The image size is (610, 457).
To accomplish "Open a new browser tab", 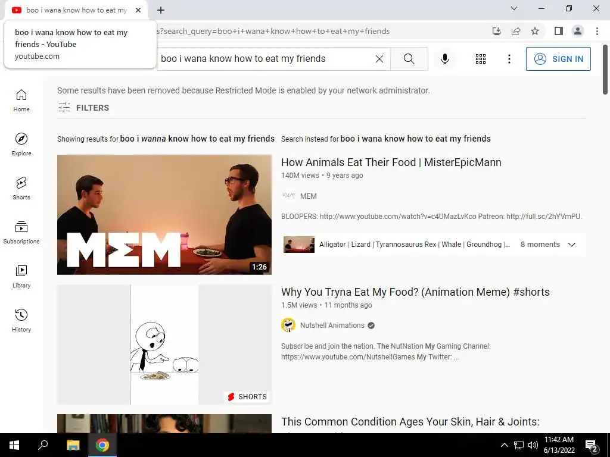I will 161,10.
